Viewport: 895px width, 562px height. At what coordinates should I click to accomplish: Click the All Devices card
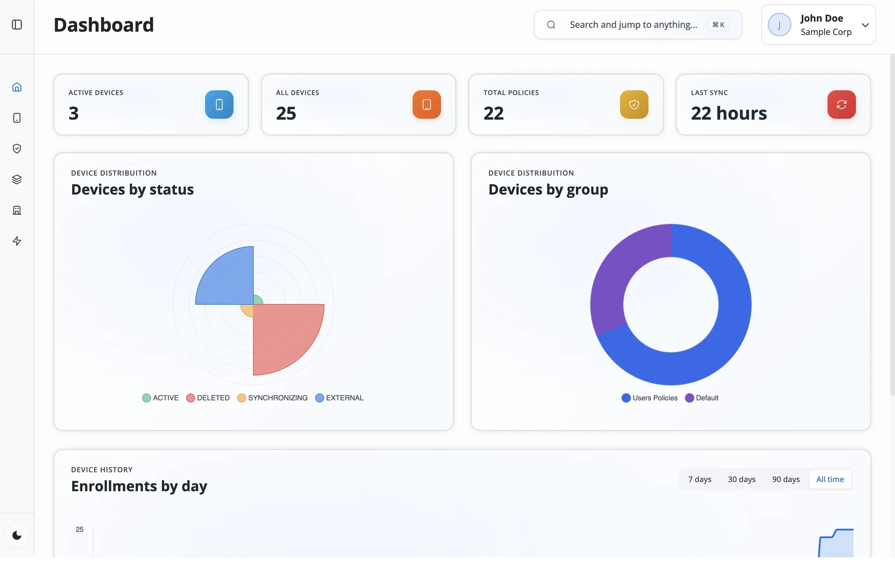click(x=358, y=105)
